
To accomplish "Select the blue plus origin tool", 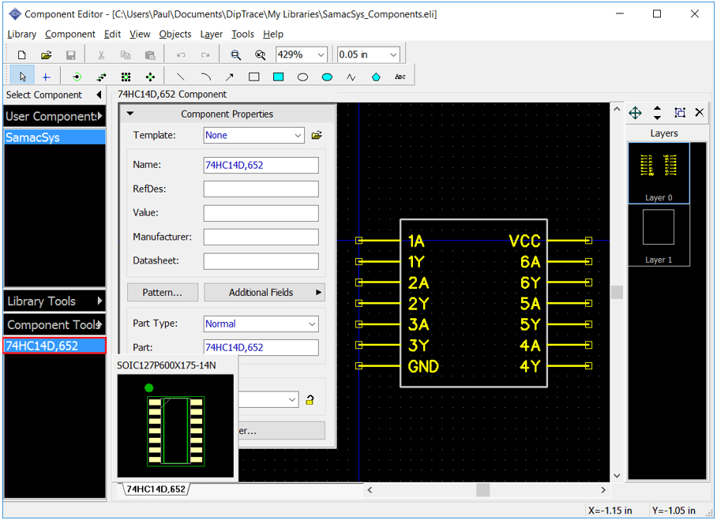I will pyautogui.click(x=46, y=77).
